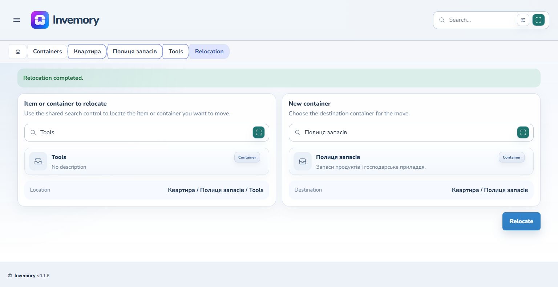Image resolution: width=558 pixels, height=287 pixels.
Task: Click the Invemory logo icon
Action: coord(40,20)
